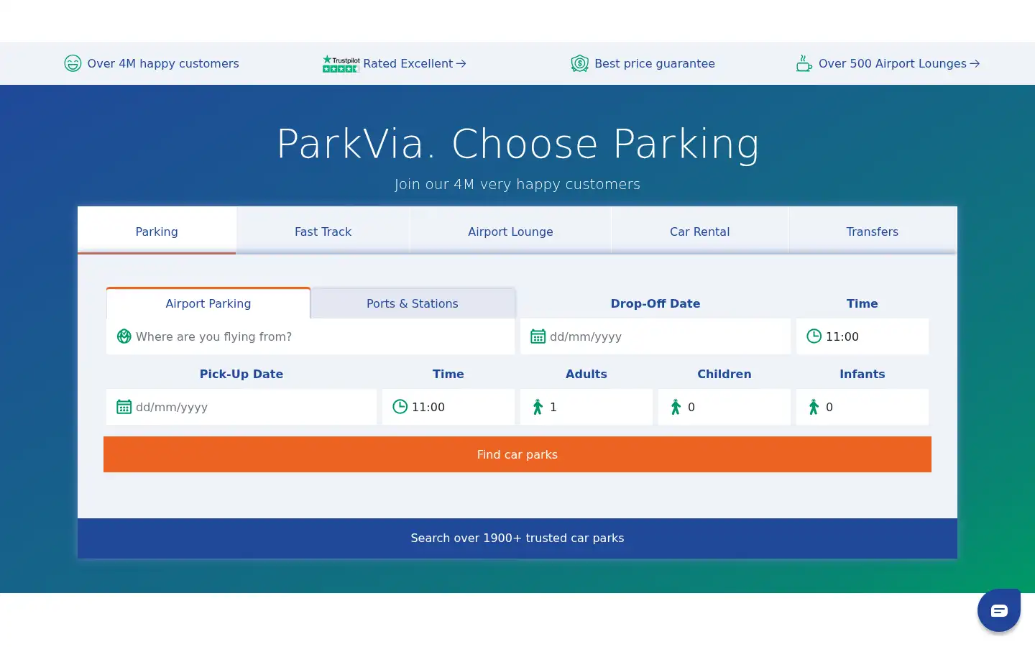Click the calendar icon in Drop-Off Date field
Image resolution: width=1035 pixels, height=647 pixels.
[x=538, y=336]
